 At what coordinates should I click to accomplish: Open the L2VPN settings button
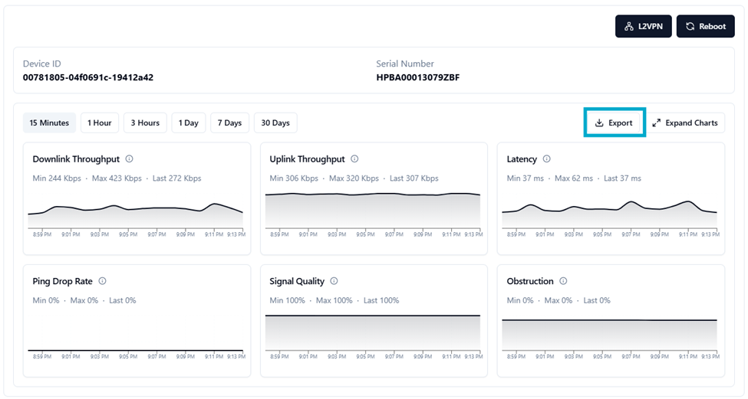(x=644, y=26)
